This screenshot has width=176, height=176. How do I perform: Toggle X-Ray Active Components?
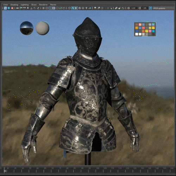pyautogui.click(x=120, y=8)
